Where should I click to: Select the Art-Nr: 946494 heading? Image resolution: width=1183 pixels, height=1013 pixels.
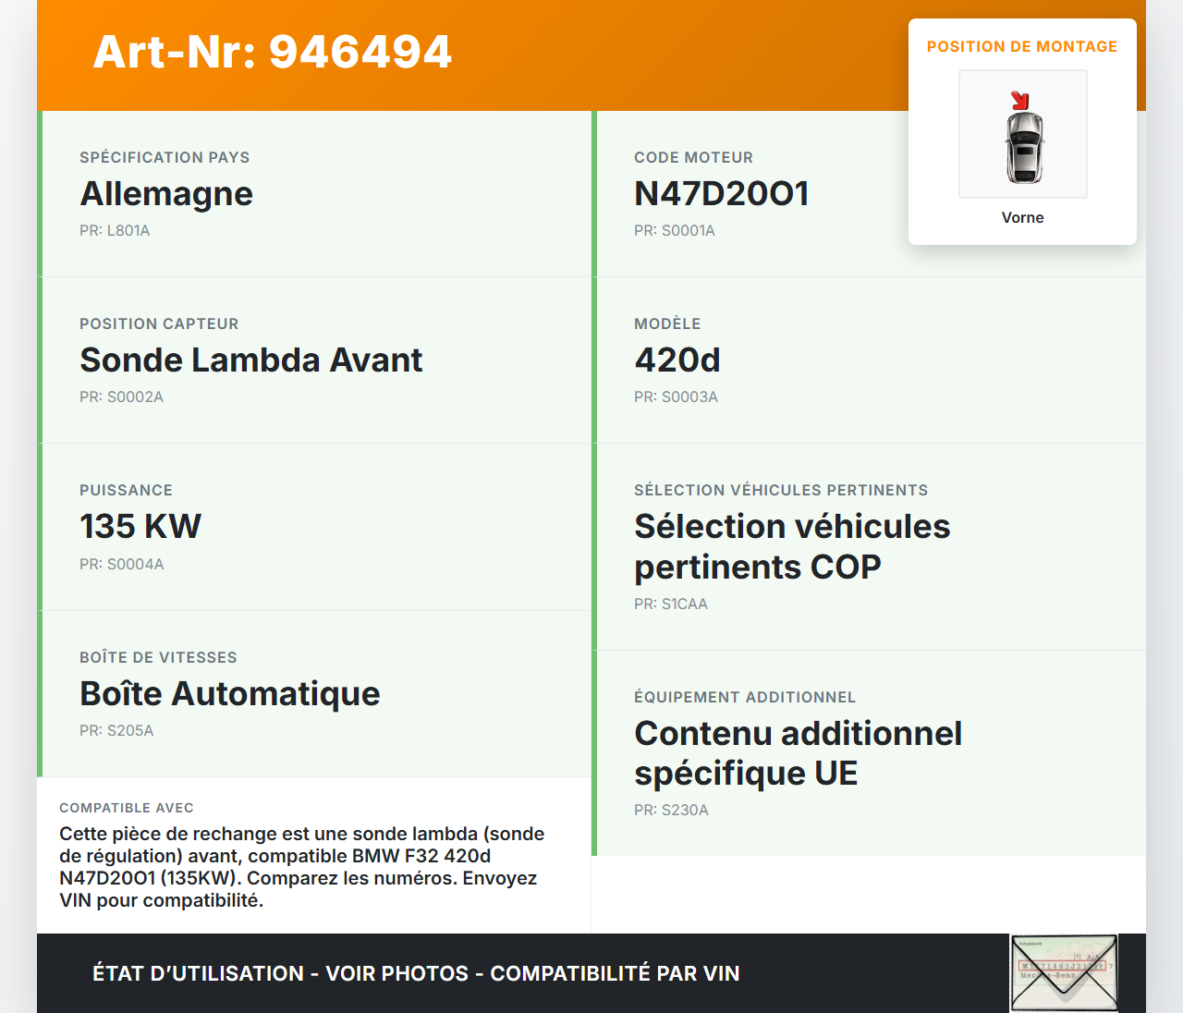[x=273, y=52]
